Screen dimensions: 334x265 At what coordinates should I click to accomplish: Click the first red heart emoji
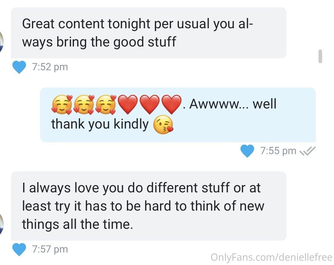point(128,104)
